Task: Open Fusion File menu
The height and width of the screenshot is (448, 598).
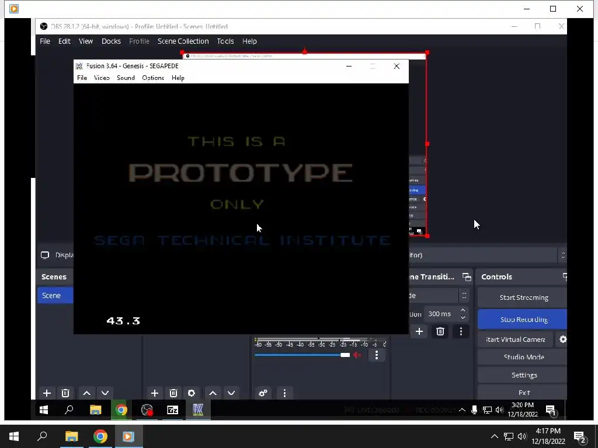Action: (x=82, y=78)
